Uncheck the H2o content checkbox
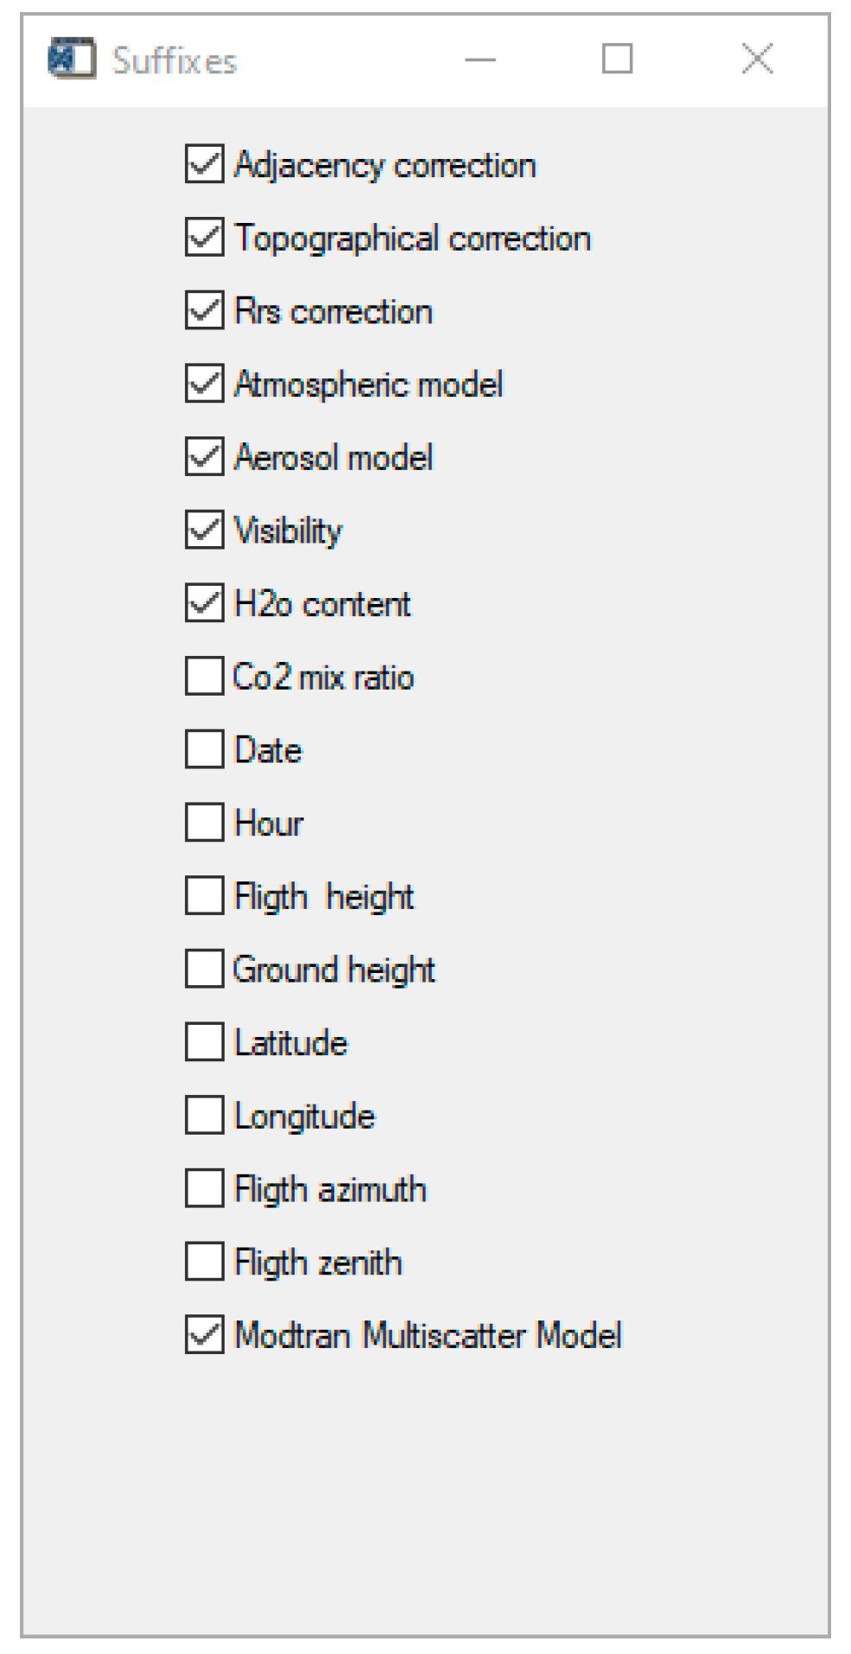Viewport: 851px width, 1654px height. [x=204, y=603]
